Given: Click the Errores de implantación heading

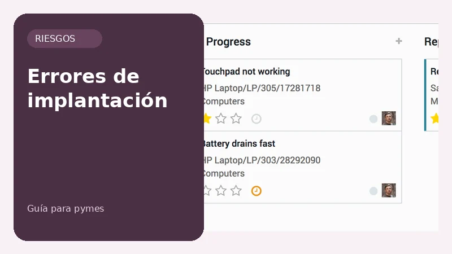Looking at the screenshot, I should [97, 88].
